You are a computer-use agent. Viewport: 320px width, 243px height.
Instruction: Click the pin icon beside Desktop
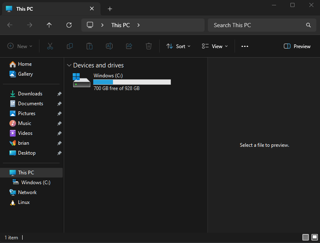click(x=60, y=153)
